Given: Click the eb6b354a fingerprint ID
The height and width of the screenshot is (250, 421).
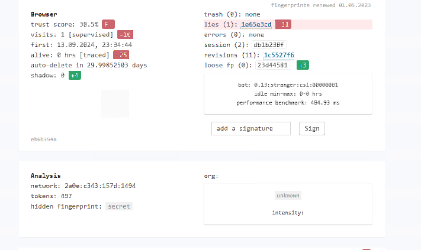Looking at the screenshot, I should [x=44, y=139].
